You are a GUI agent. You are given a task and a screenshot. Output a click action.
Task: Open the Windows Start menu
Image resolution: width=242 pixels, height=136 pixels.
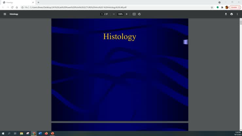(x=3, y=133)
